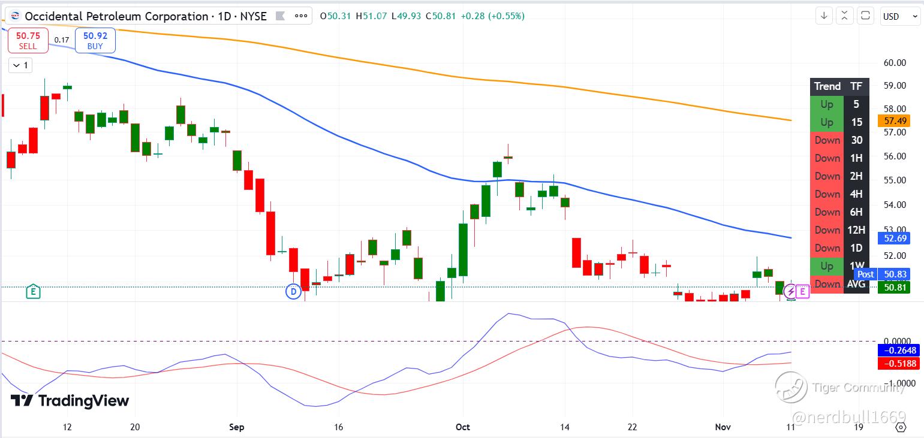924x438 pixels.
Task: Click the green 50.81 last price label
Action: [x=893, y=287]
